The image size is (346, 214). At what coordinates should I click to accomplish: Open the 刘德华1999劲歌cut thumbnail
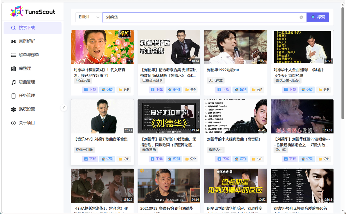pos(235,47)
